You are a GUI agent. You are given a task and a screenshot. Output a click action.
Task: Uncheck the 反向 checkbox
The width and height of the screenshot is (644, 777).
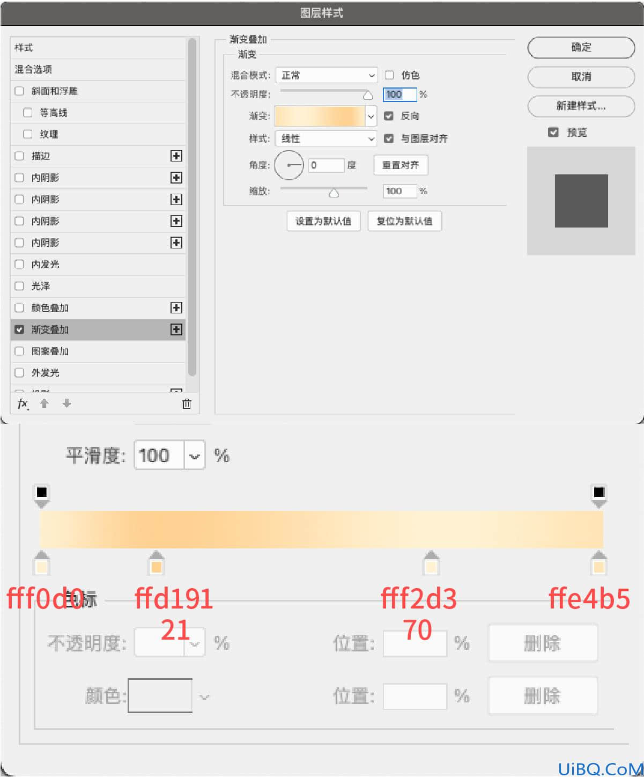[389, 116]
